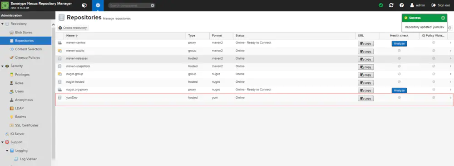Open SSL Certificates
454x166 pixels.
(x=27, y=125)
